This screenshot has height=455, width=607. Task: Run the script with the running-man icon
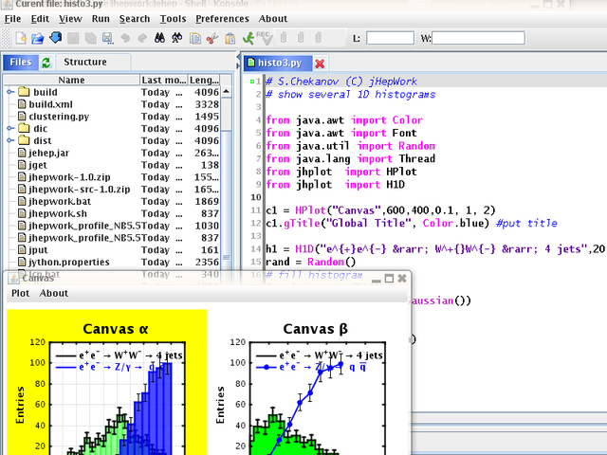(x=247, y=39)
